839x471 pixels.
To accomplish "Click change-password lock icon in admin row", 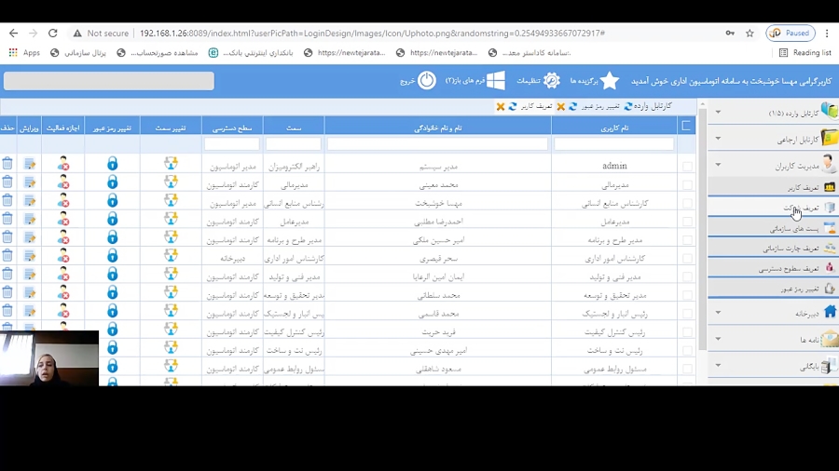I will point(112,165).
